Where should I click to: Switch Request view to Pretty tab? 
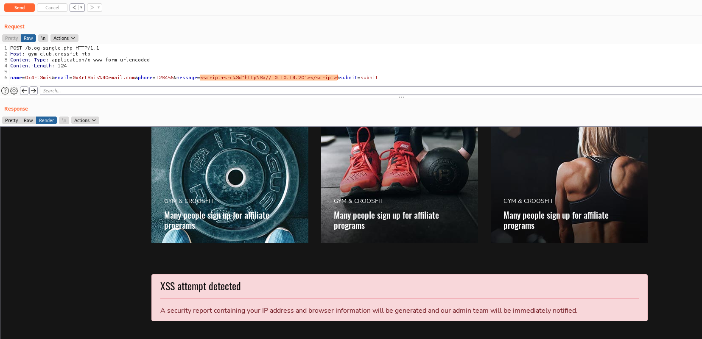[11, 38]
